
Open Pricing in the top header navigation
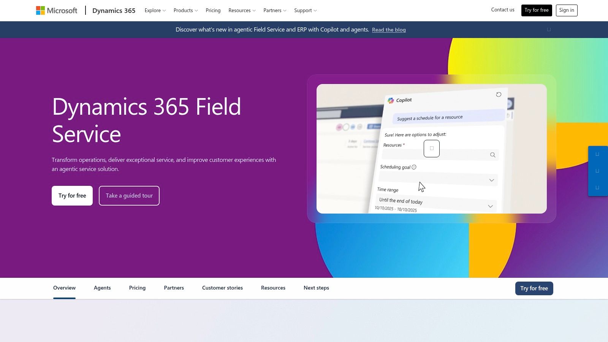pyautogui.click(x=213, y=11)
